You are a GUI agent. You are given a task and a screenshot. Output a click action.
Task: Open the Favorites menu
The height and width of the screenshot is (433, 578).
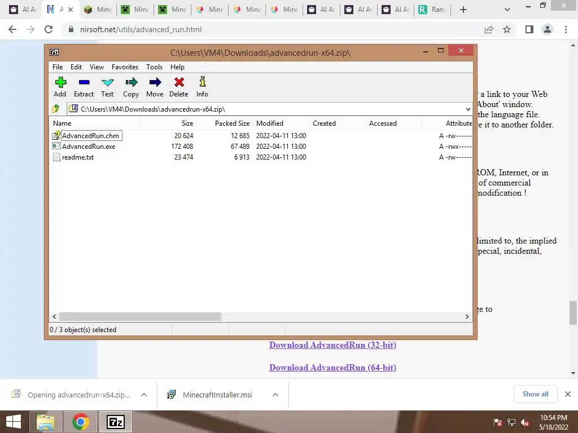(125, 67)
